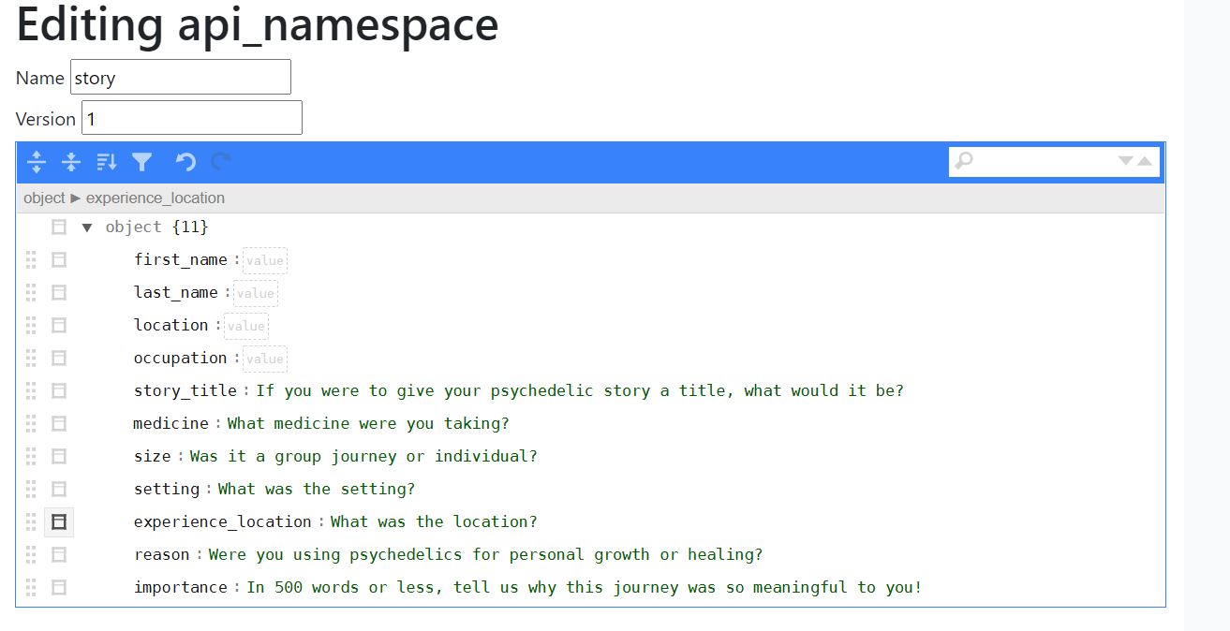Image resolution: width=1230 pixels, height=631 pixels.
Task: Click 'experience_location' in the breadcrumb path
Action: point(156,198)
